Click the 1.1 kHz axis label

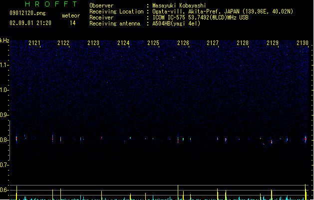(x=4, y=65)
